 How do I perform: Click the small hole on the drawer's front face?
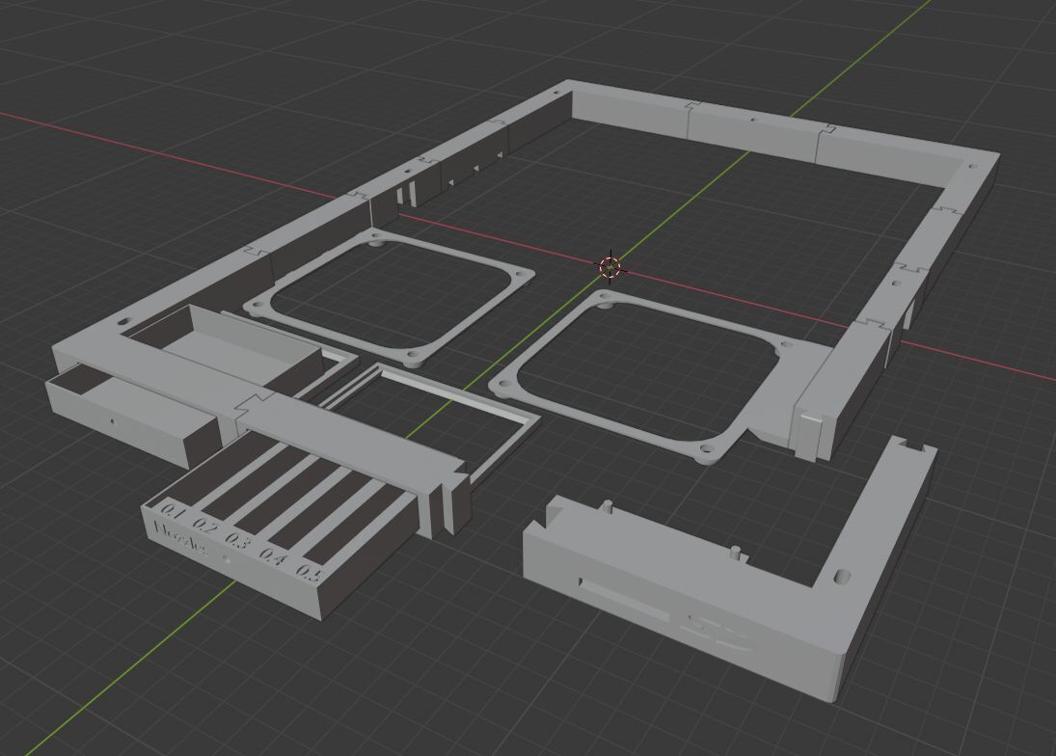(x=113, y=422)
